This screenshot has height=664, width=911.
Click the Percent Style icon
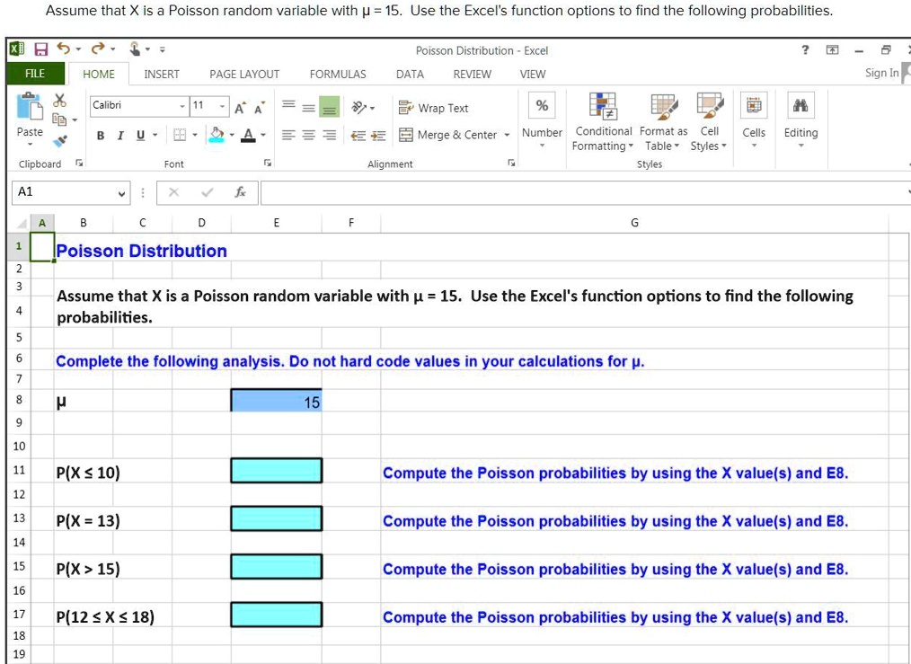[539, 105]
